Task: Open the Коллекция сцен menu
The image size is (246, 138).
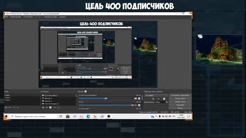Action: pyautogui.click(x=51, y=17)
